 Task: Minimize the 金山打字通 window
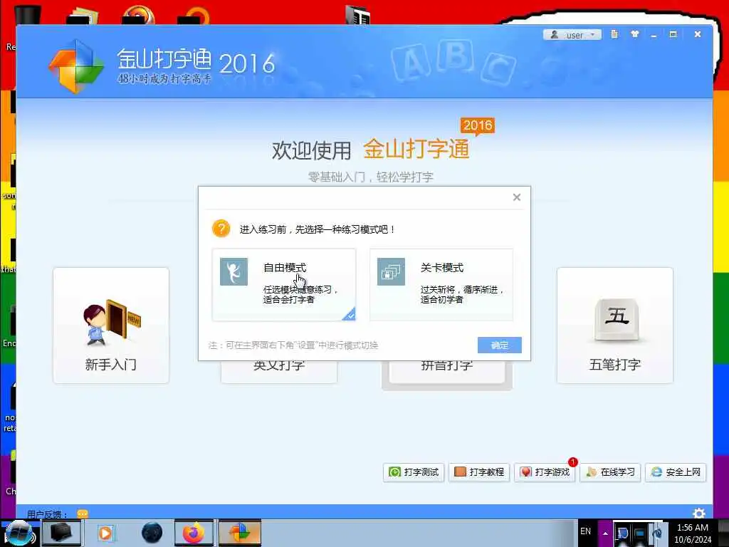[654, 35]
